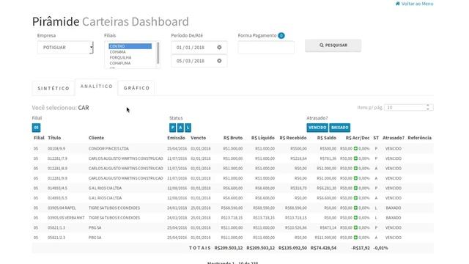
Task: Select COHAFUMA in the Filiais list
Action: (130, 63)
